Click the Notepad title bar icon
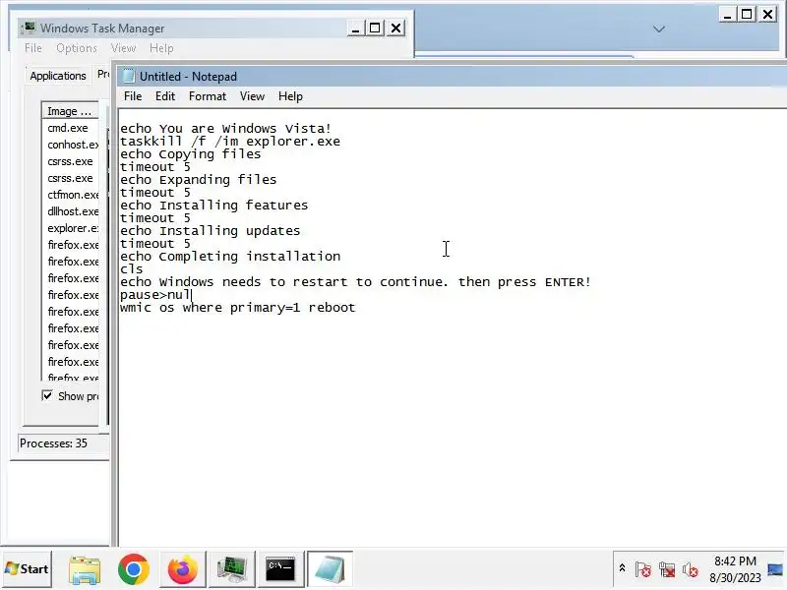Screen dimensions: 787x590 coord(129,77)
